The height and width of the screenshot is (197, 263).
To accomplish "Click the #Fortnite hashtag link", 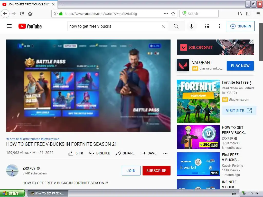I will point(13,139).
